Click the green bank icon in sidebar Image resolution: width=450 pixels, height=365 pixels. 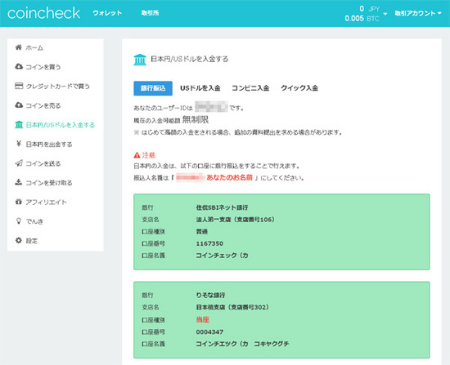coord(19,125)
